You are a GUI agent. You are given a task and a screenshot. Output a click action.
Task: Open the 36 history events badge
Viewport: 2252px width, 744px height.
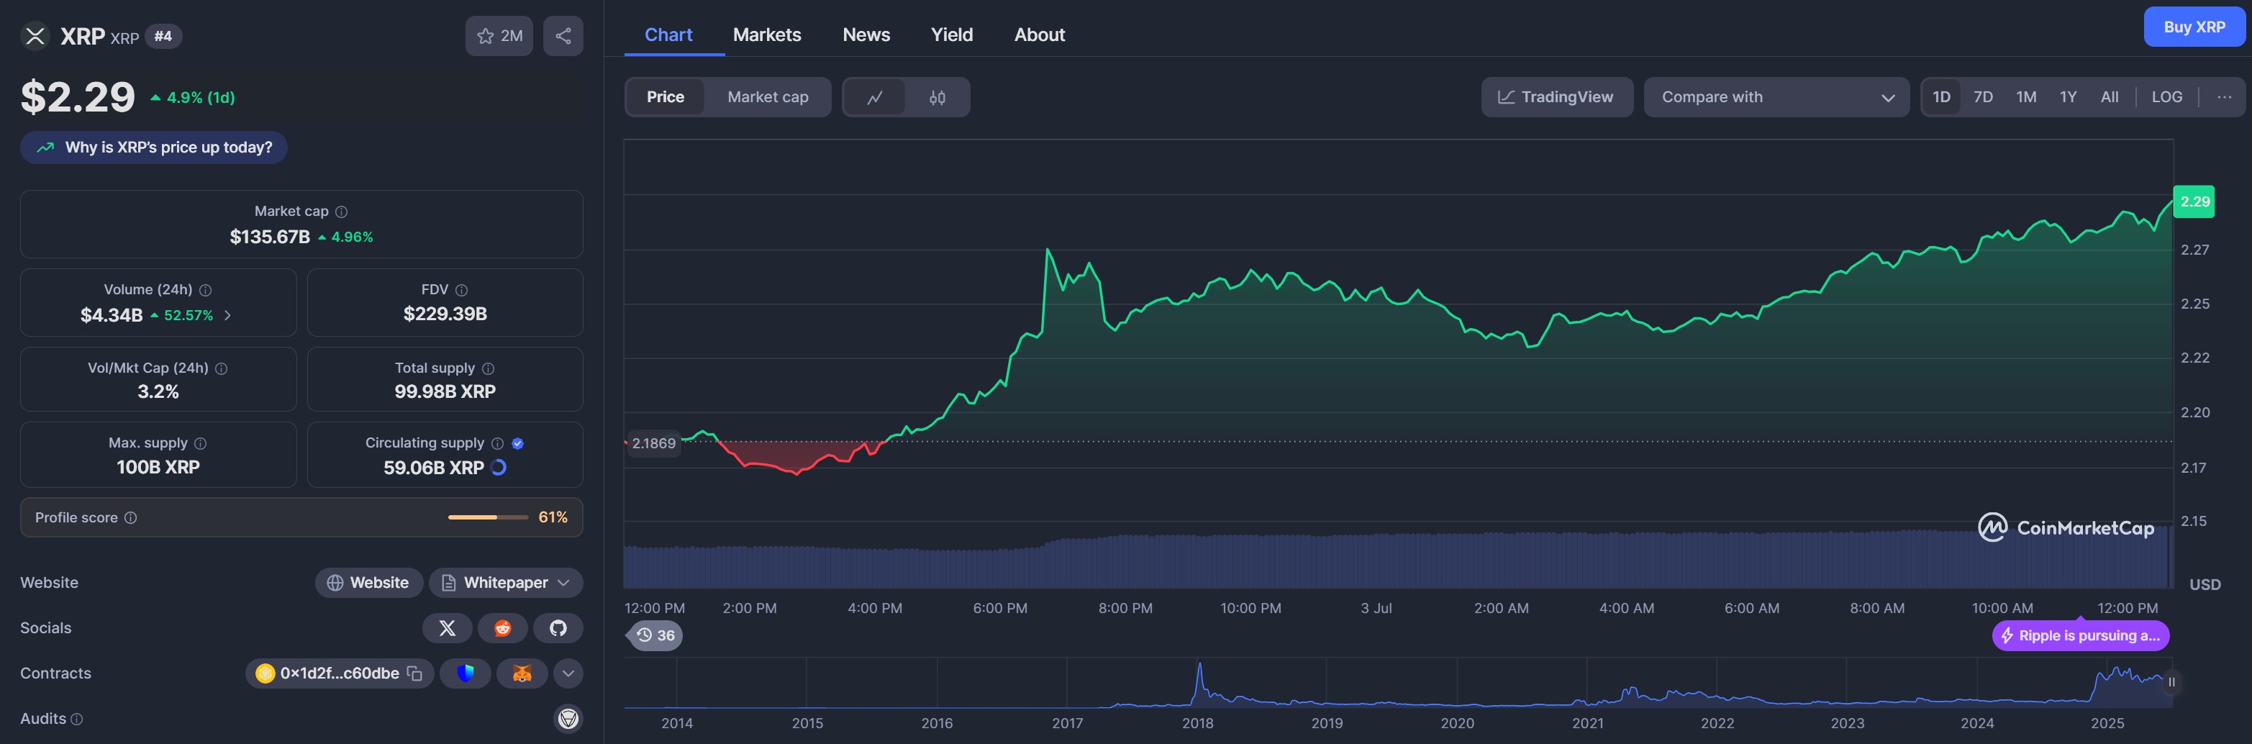[x=655, y=635]
